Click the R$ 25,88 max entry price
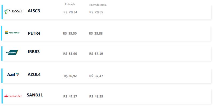Image resolution: width=214 pixels, height=106 pixels. pyautogui.click(x=96, y=33)
